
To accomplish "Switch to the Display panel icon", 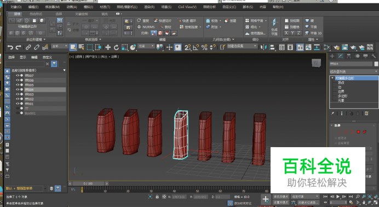I will point(365,56).
